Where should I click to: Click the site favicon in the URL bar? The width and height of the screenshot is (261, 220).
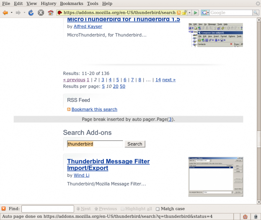(60, 13)
